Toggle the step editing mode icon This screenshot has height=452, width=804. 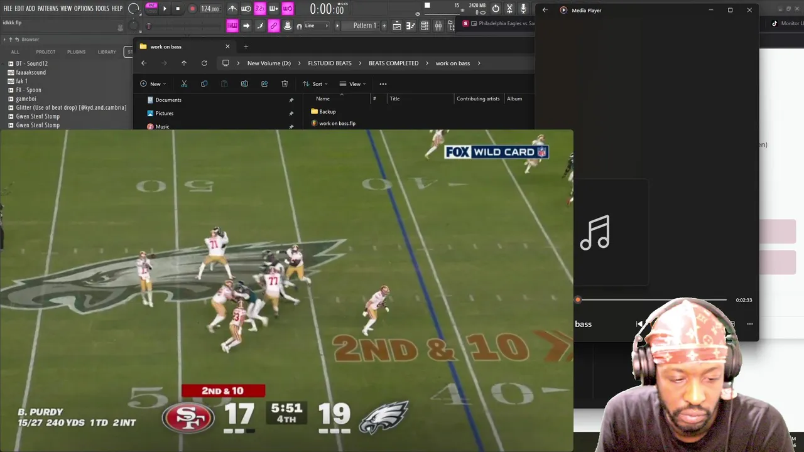(260, 26)
